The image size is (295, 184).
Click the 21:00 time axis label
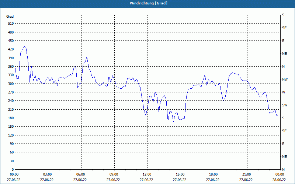(246, 174)
